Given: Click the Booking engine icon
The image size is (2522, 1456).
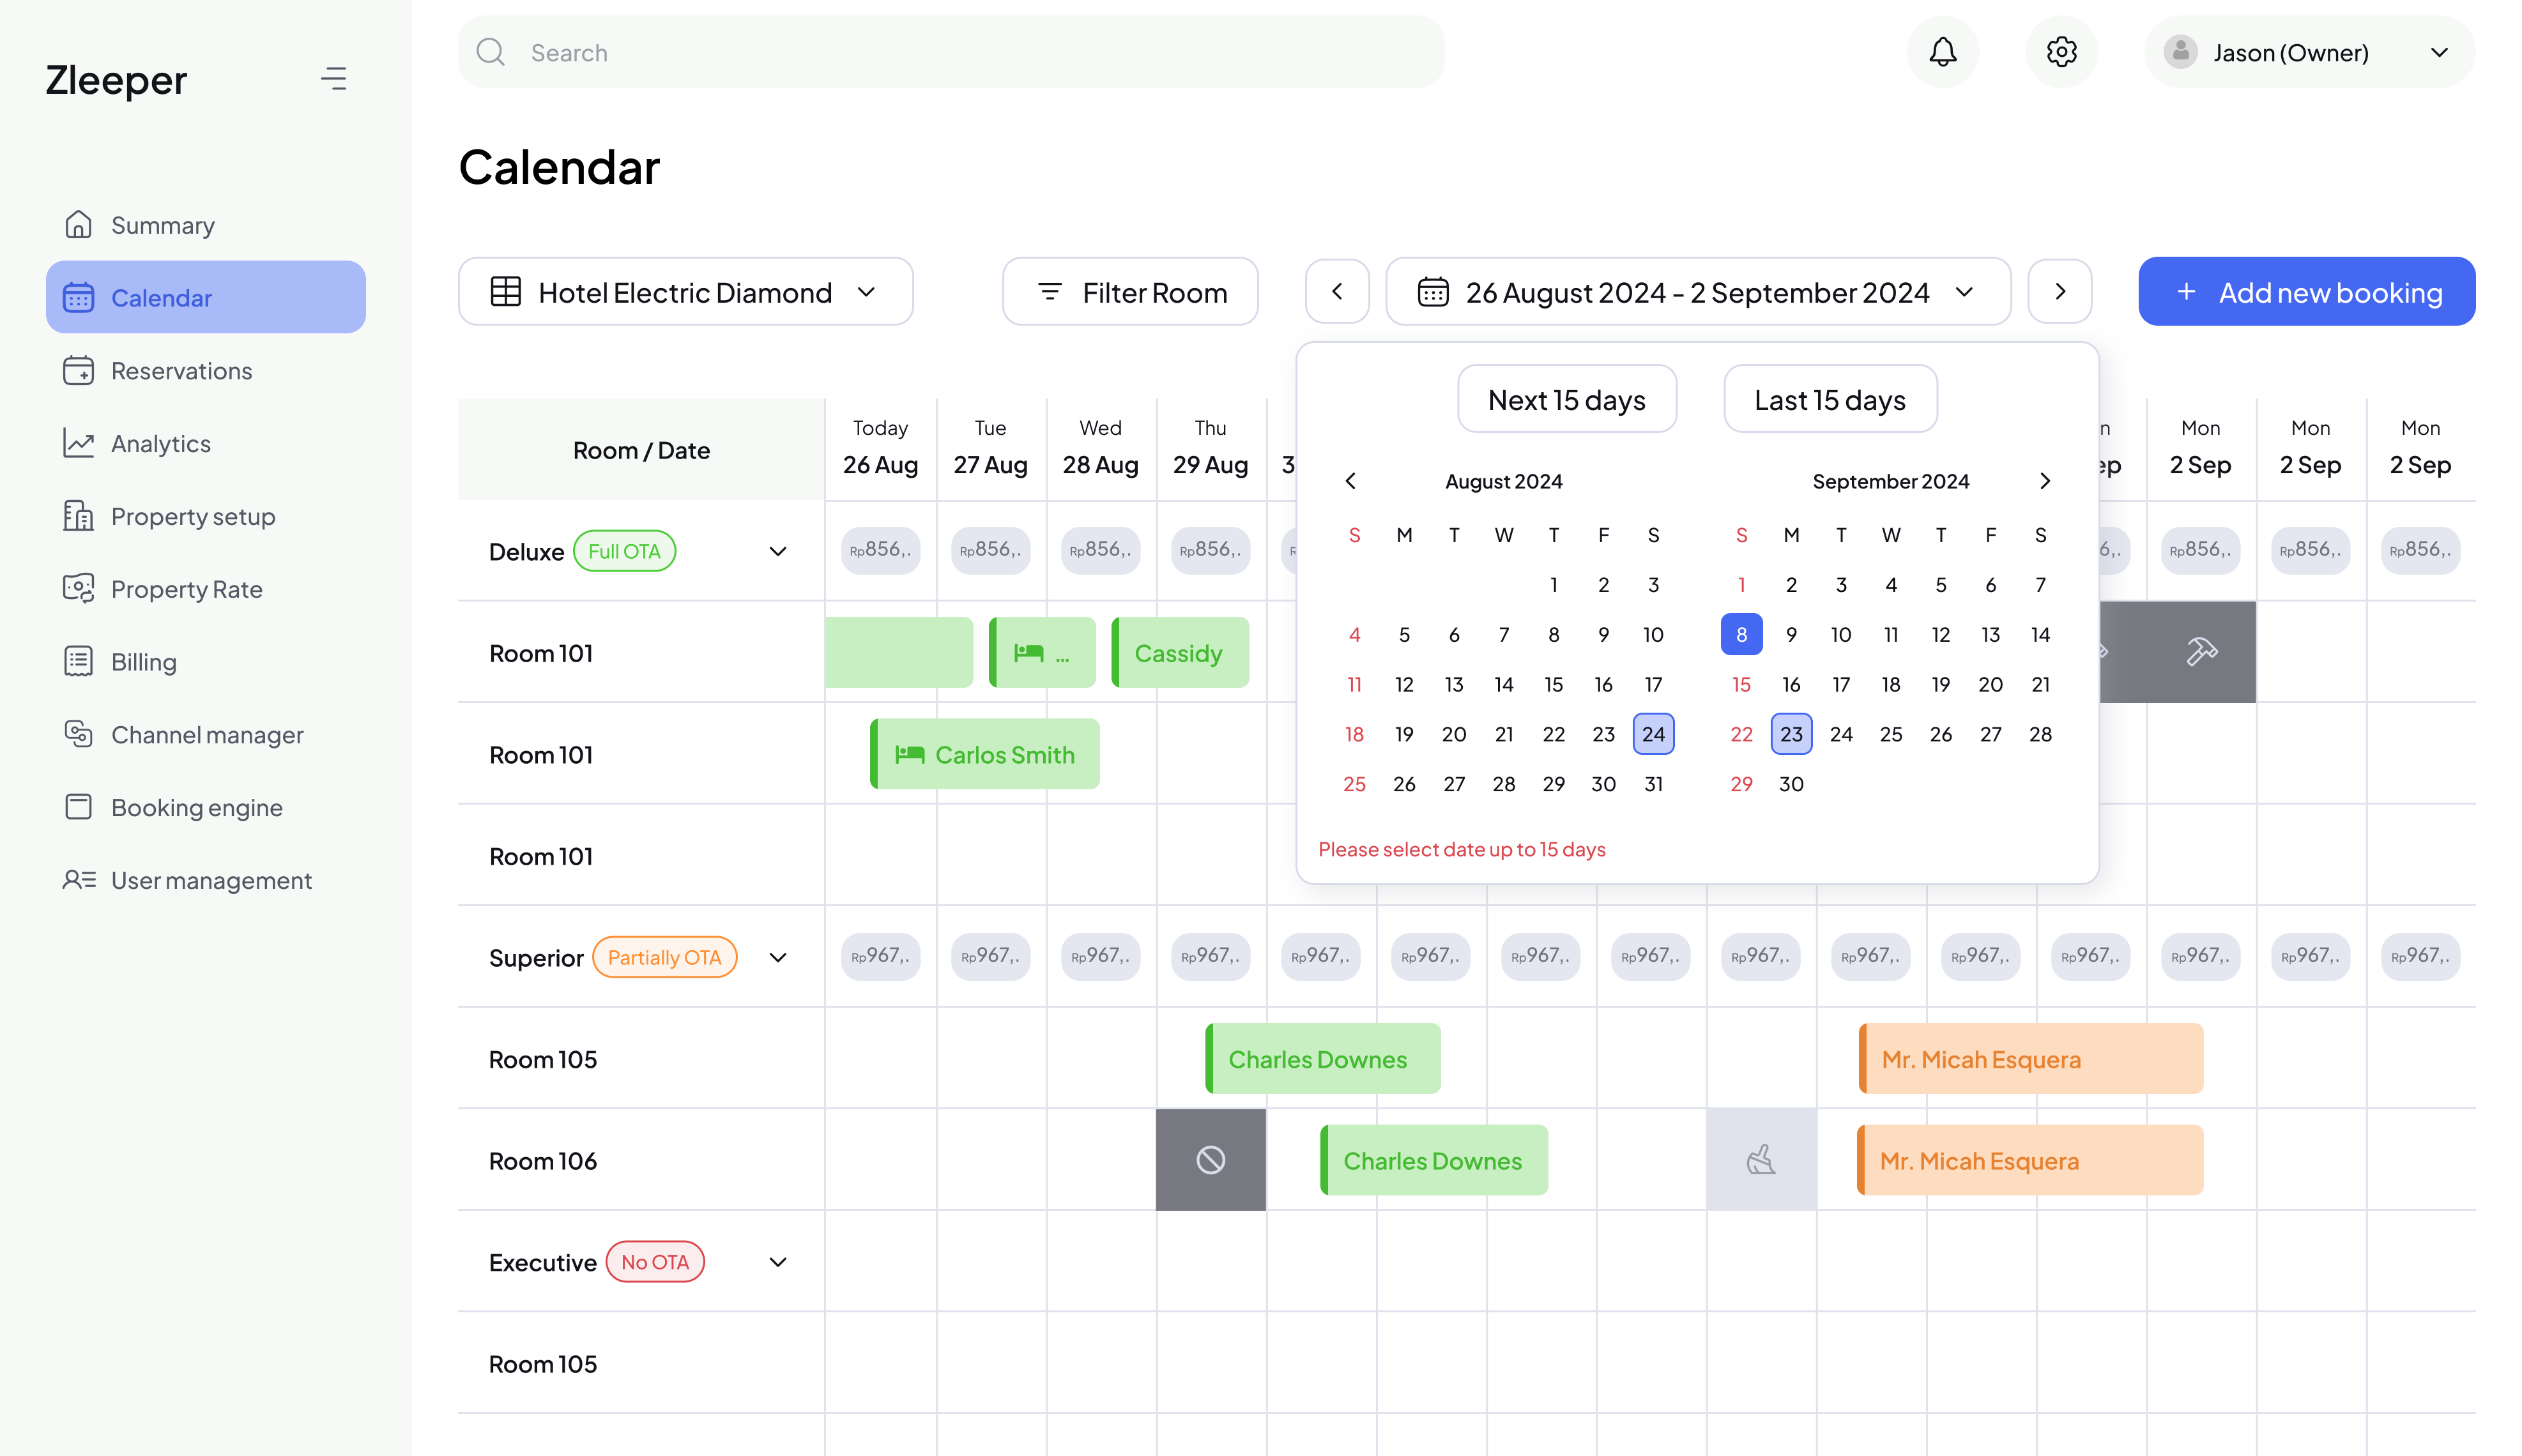Looking at the screenshot, I should coord(78,807).
